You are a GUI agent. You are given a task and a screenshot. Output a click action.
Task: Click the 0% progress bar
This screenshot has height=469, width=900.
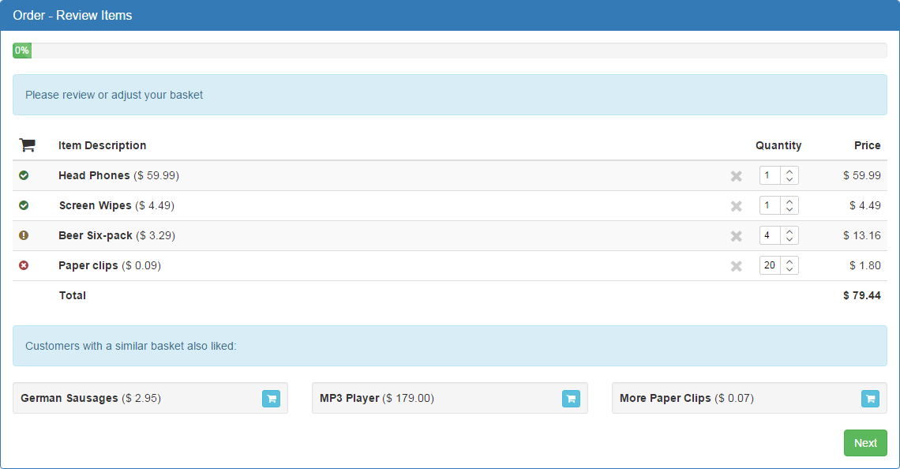click(449, 51)
